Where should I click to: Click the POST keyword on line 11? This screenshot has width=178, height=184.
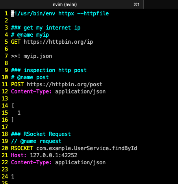pos(17,84)
